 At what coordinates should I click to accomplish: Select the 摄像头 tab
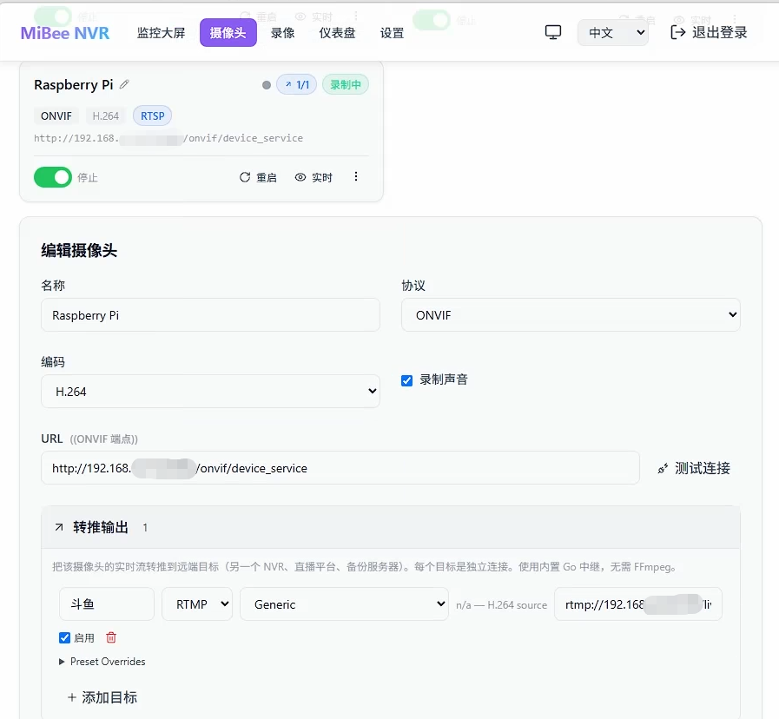point(228,33)
